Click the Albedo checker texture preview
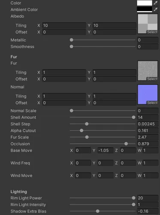 coord(148,23)
